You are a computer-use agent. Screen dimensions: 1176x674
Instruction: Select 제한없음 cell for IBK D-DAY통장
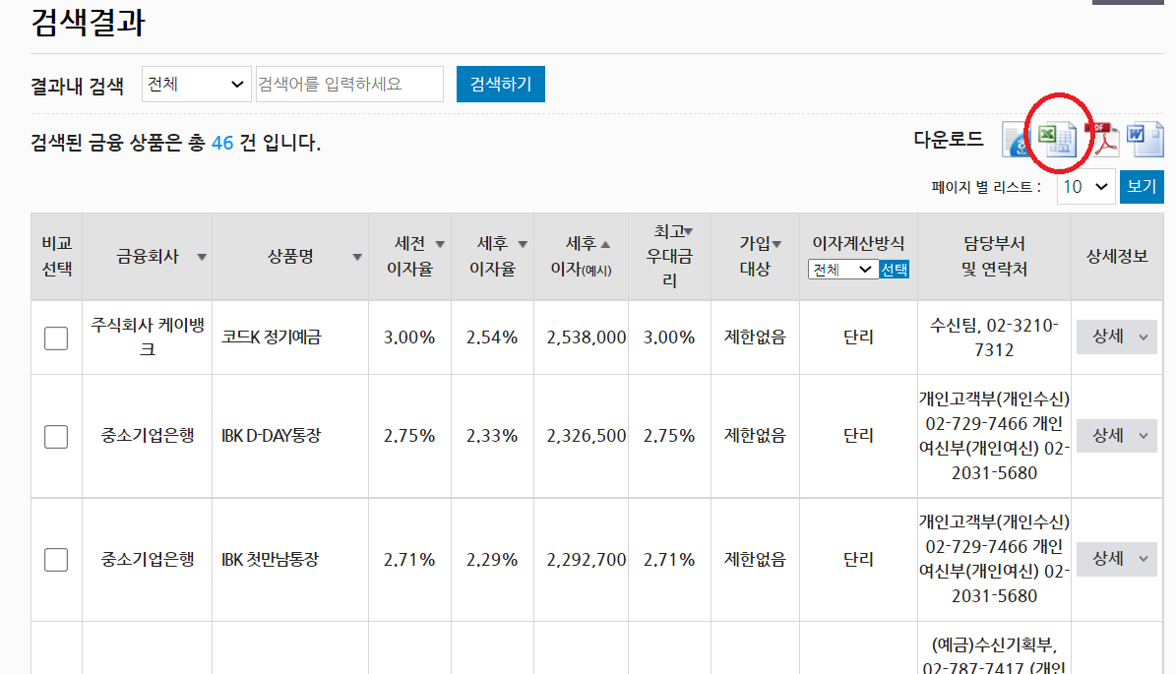[x=755, y=436]
